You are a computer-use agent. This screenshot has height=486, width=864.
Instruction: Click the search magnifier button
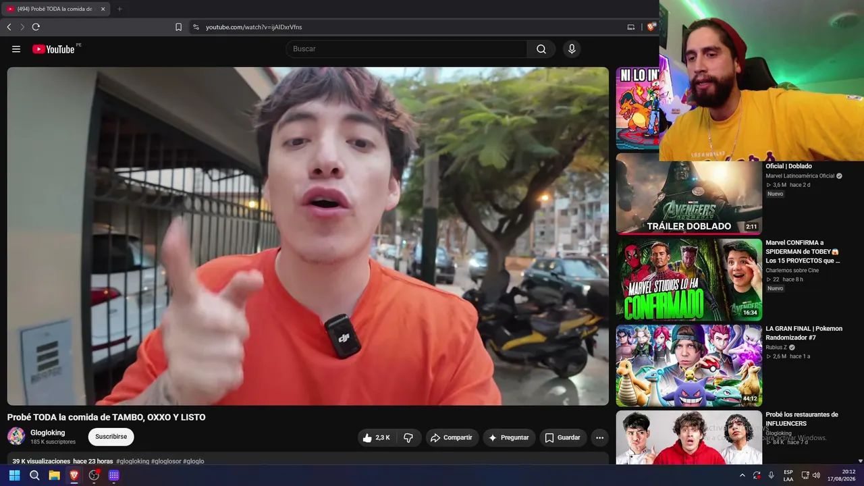coord(541,49)
